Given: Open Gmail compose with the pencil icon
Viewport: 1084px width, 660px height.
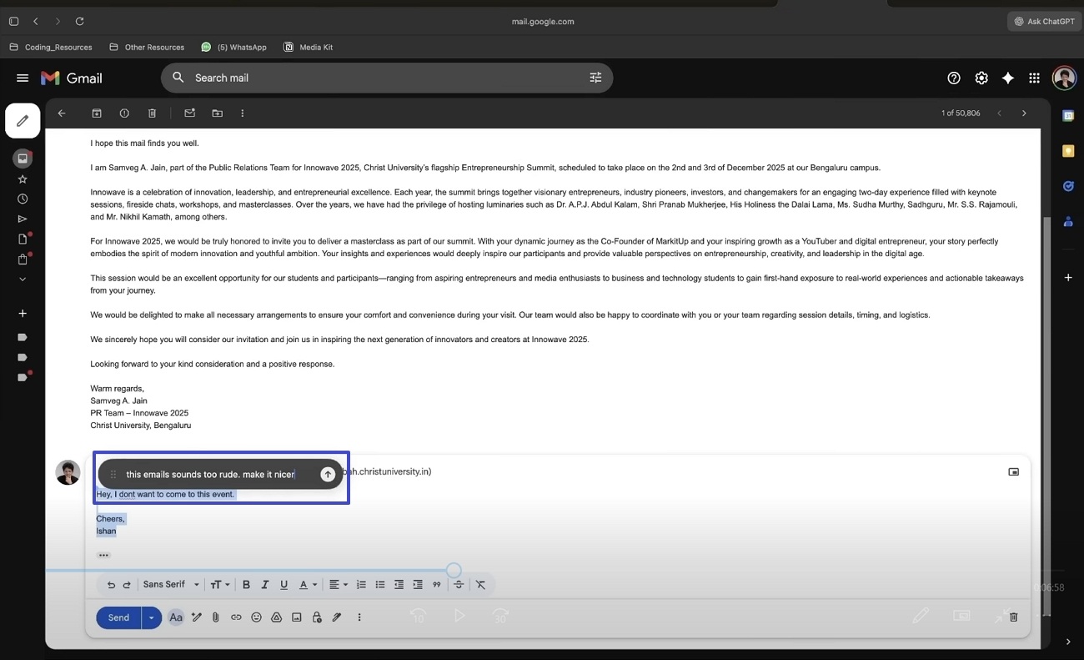Looking at the screenshot, I should click(x=23, y=120).
